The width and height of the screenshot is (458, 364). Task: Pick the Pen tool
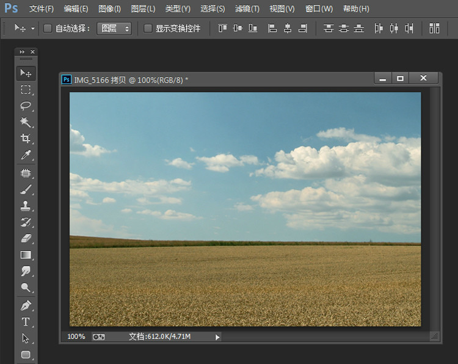pos(26,305)
